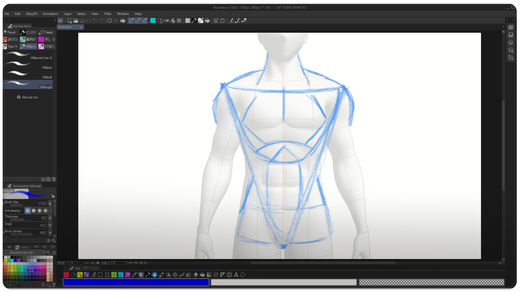Viewport: 520px width, 292px height.
Task: Click the Flip Horizontal command bar icon
Action: (166, 21)
